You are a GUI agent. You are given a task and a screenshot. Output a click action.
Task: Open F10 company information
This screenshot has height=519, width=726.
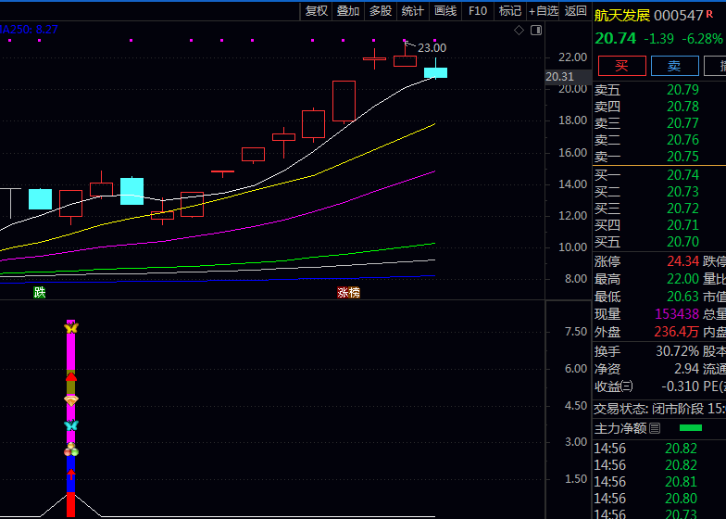pos(478,11)
